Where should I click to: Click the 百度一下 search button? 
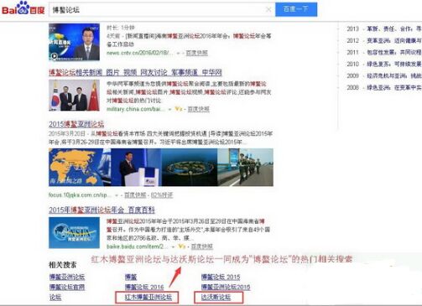296,9
